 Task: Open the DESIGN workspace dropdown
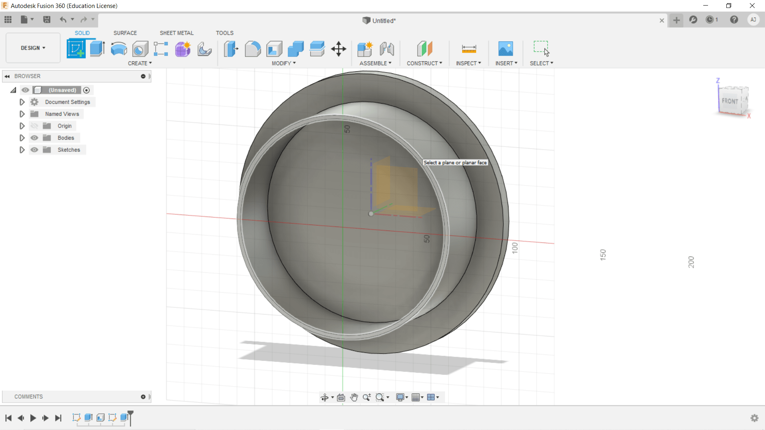[33, 48]
